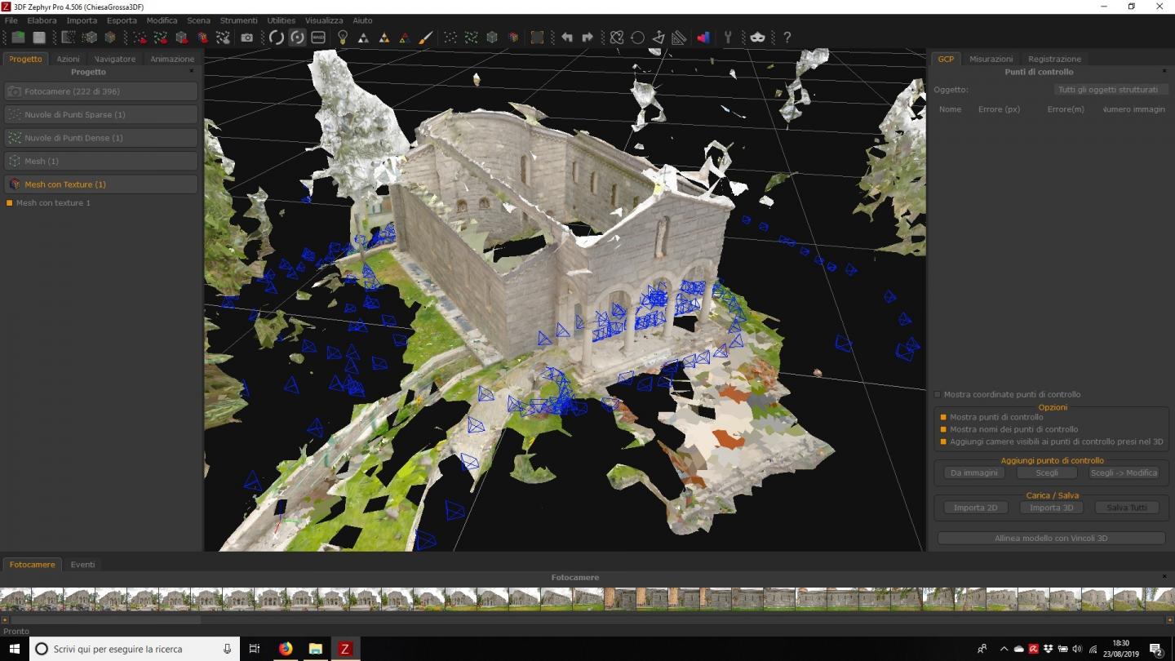Click the redo arrow icon
The image size is (1175, 661).
[587, 38]
